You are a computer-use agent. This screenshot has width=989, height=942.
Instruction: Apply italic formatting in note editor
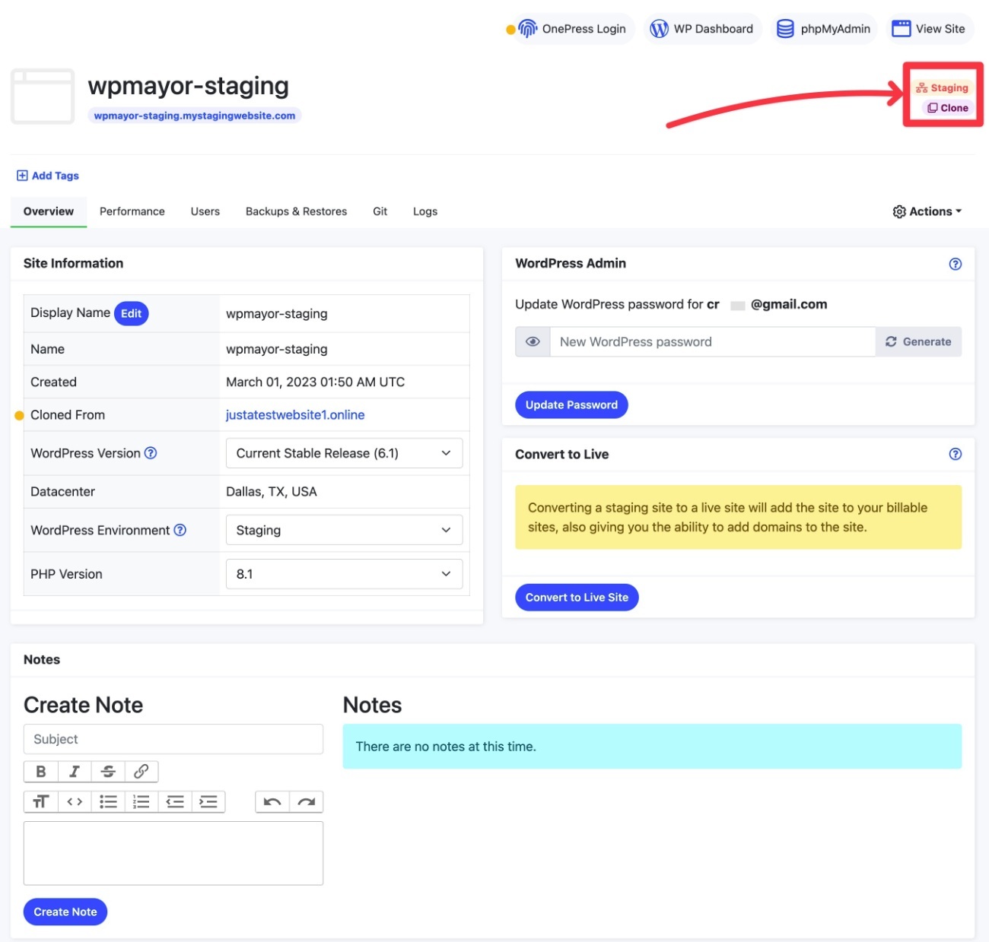point(75,772)
